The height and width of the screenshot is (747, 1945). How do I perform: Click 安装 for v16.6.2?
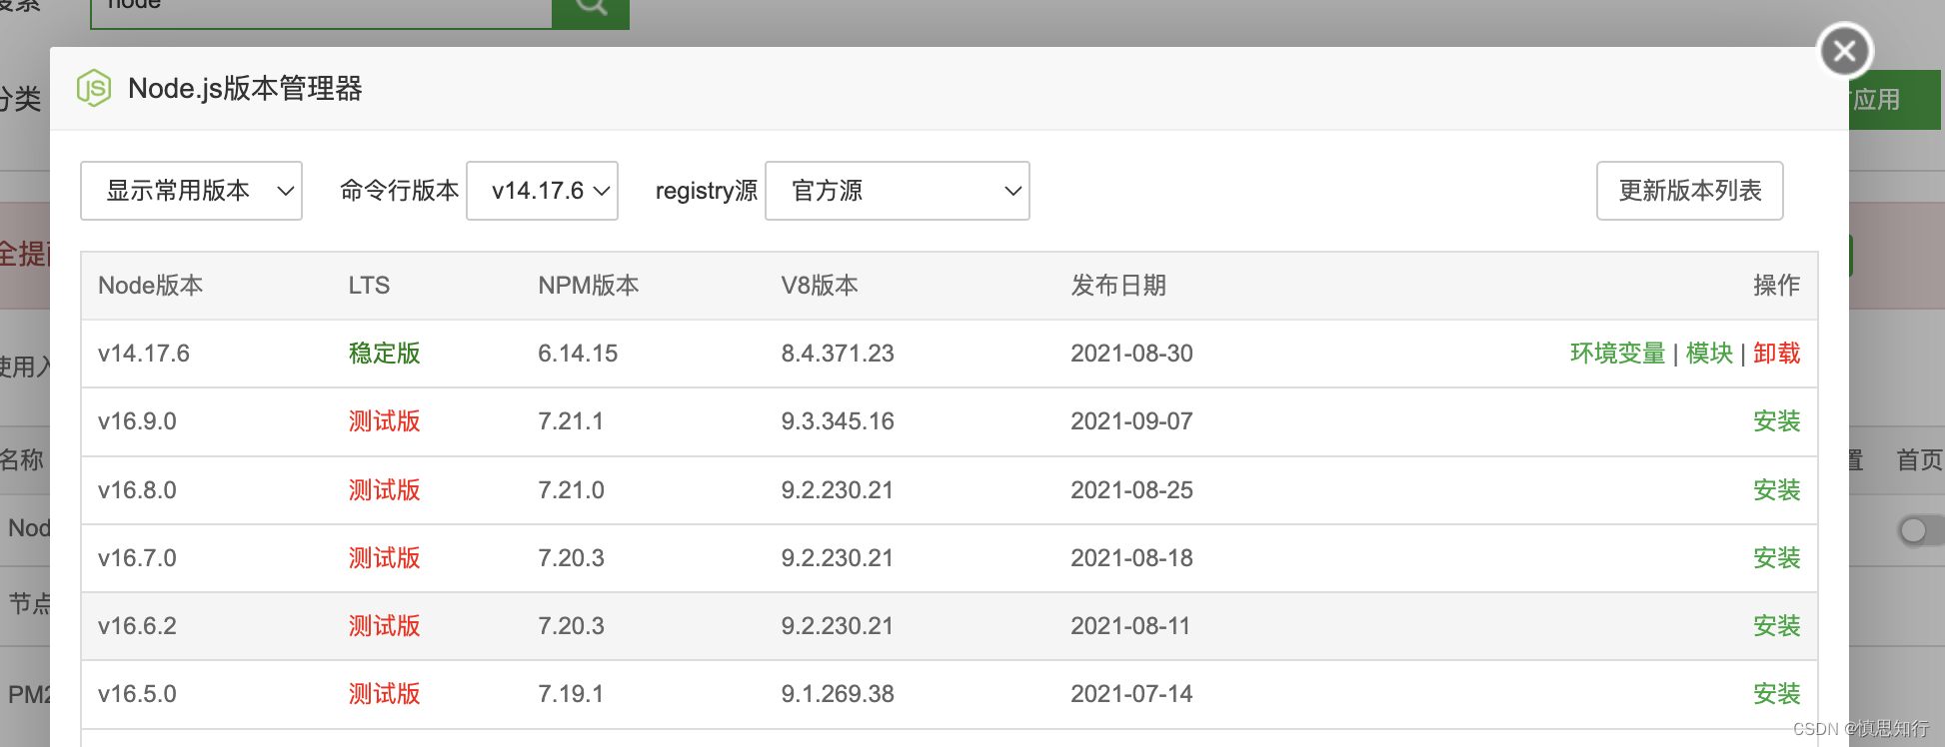coord(1776,626)
